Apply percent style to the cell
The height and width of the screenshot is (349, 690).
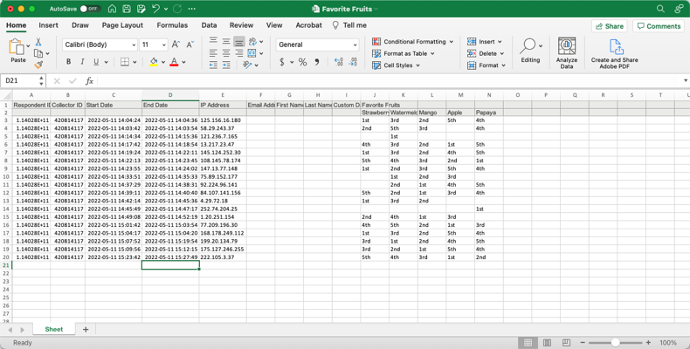tap(302, 63)
